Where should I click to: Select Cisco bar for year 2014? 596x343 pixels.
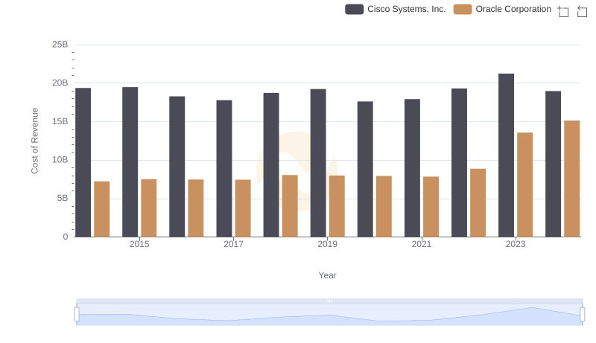coord(83,162)
